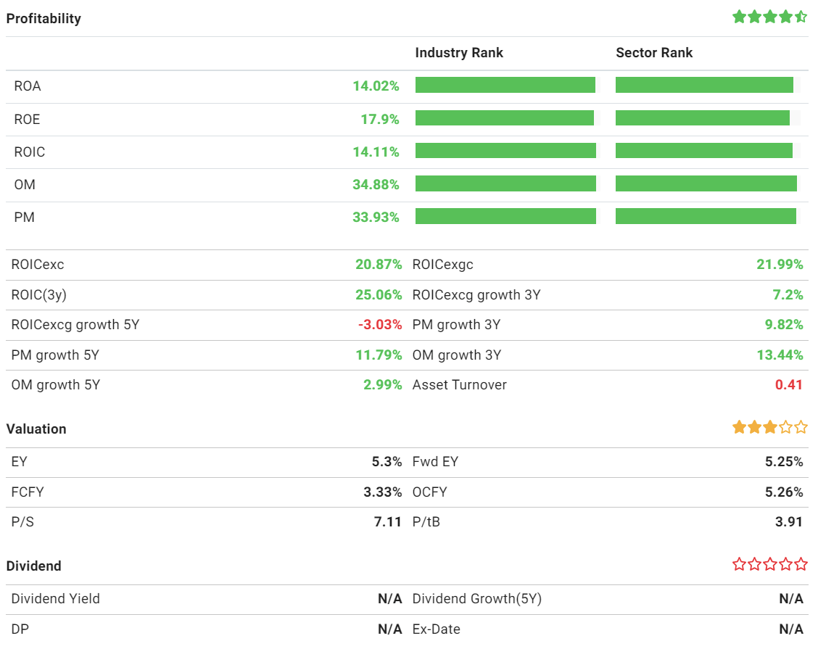Click the Fwd EY label
The height and width of the screenshot is (670, 818).
tap(435, 462)
